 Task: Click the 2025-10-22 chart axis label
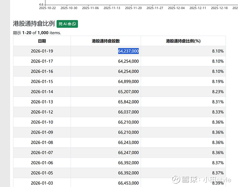tap(47, 8)
